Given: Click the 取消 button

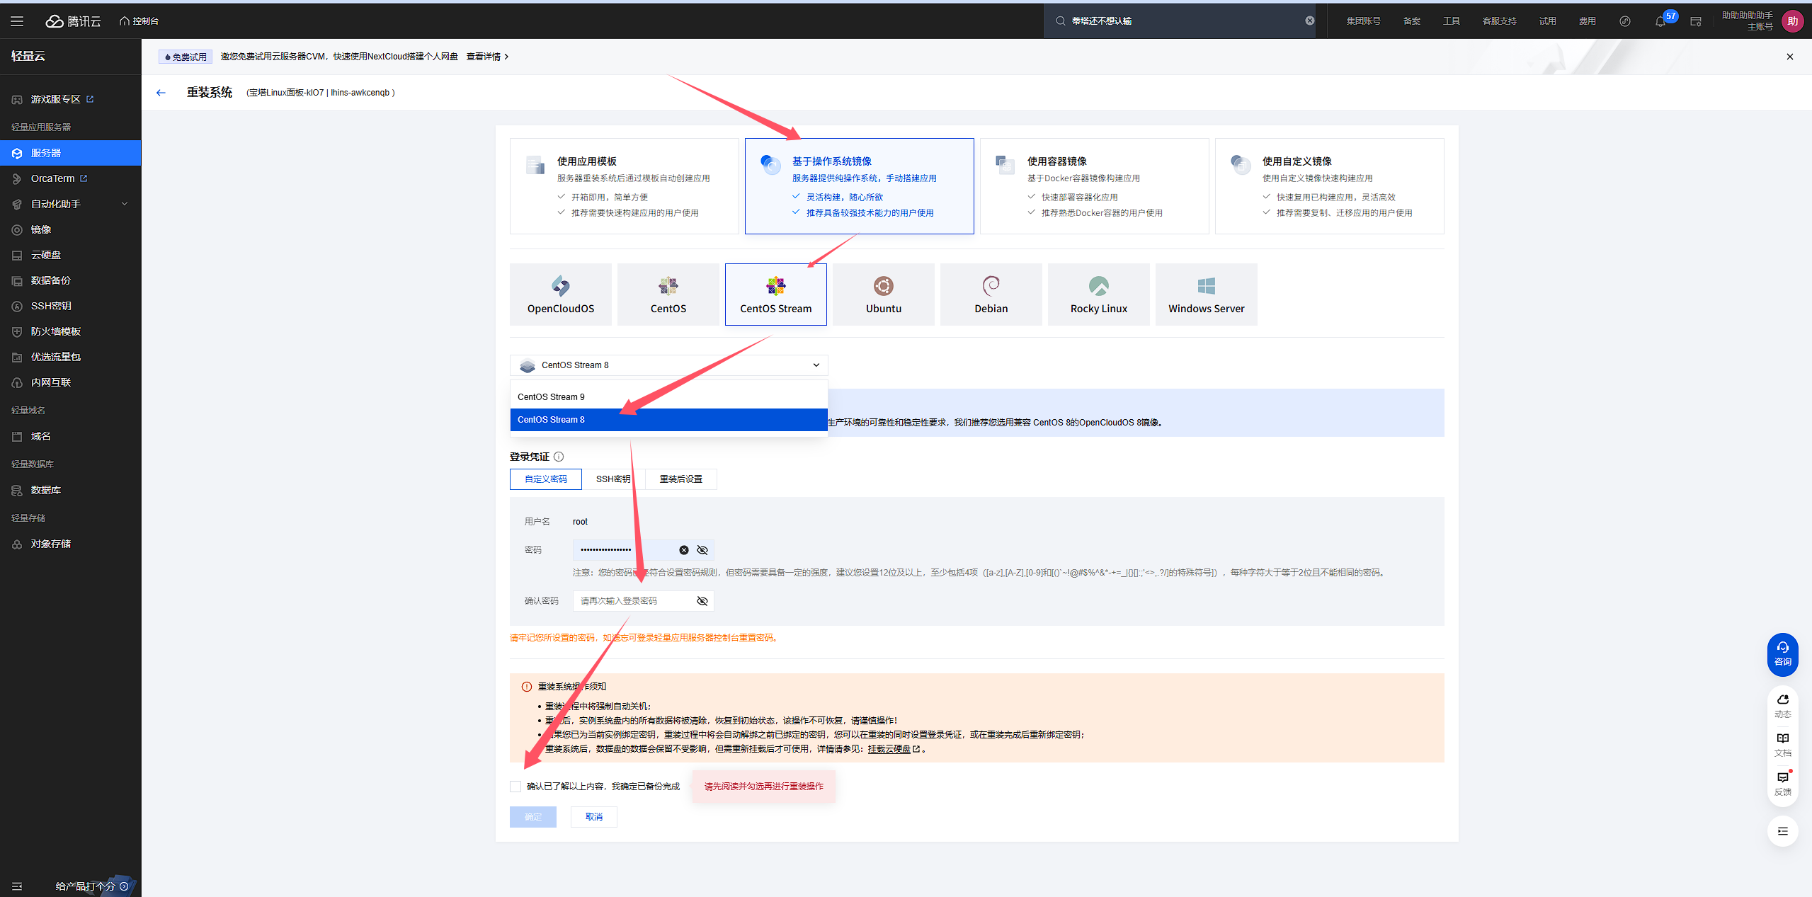Looking at the screenshot, I should [593, 817].
